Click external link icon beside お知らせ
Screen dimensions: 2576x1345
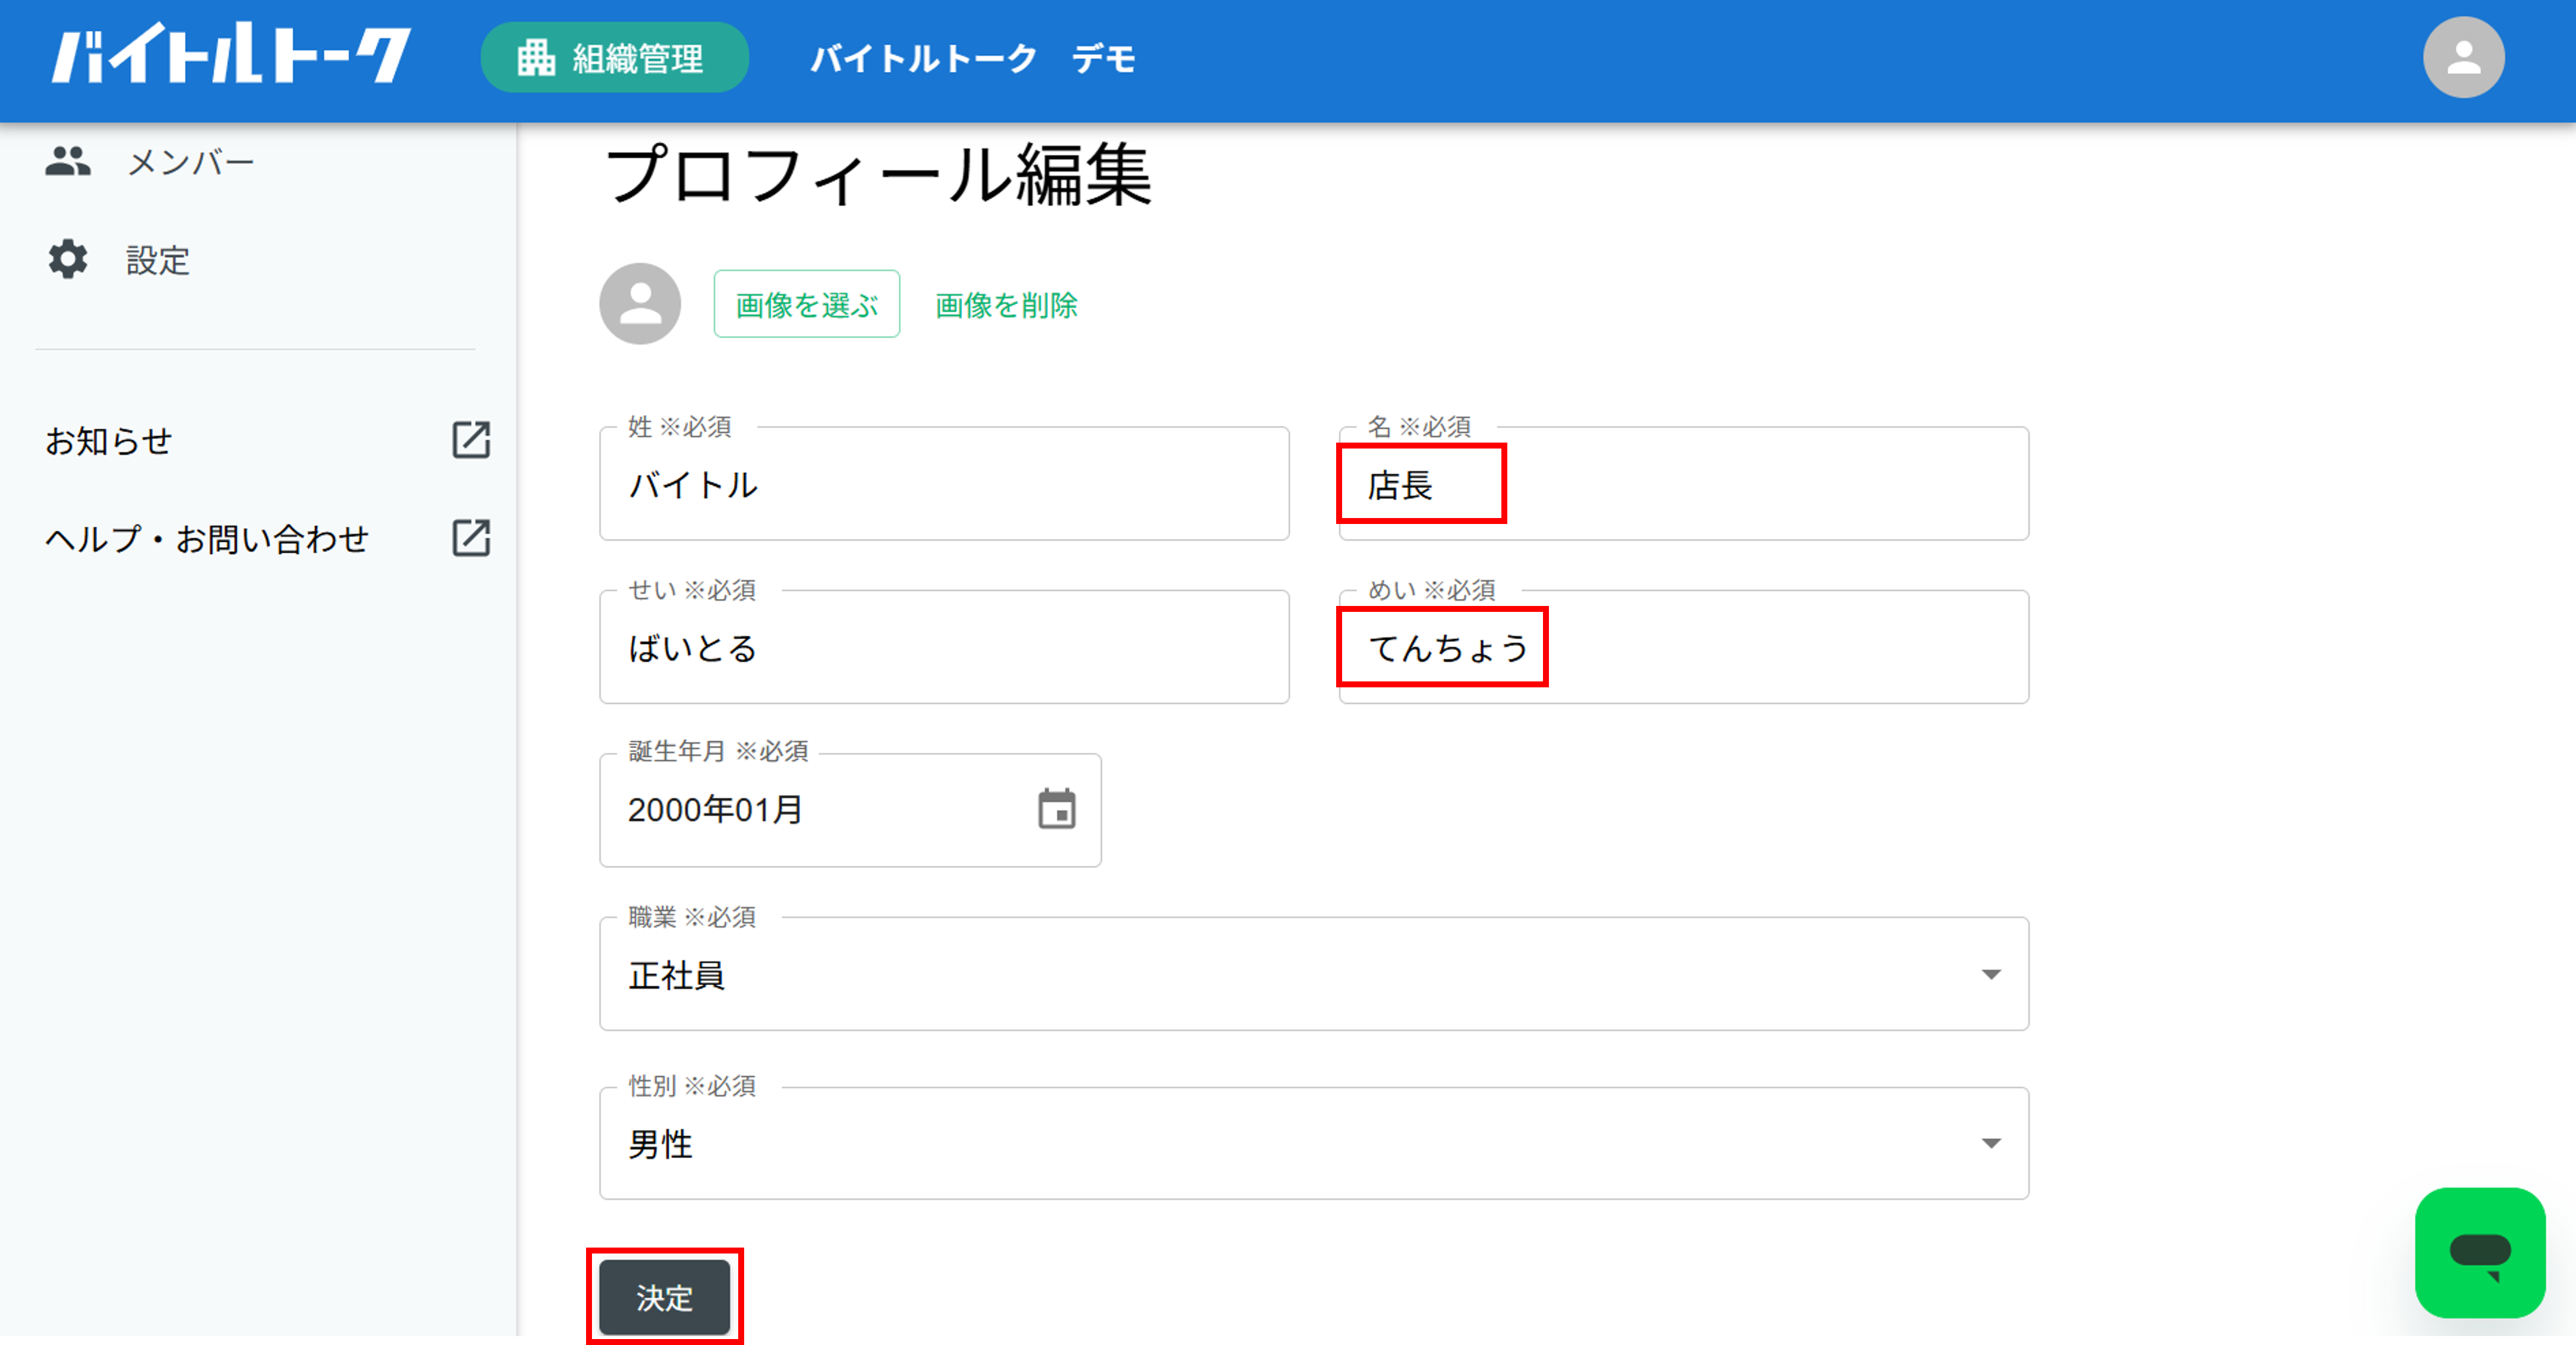[x=471, y=440]
